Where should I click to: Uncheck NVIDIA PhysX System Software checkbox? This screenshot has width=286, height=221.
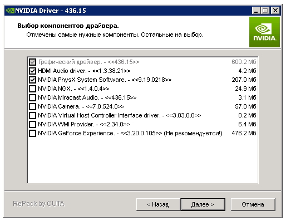click(x=32, y=80)
